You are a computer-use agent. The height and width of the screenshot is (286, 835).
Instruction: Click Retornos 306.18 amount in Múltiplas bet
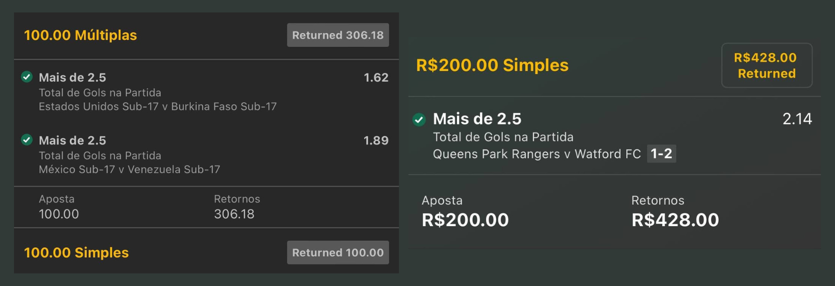click(234, 214)
